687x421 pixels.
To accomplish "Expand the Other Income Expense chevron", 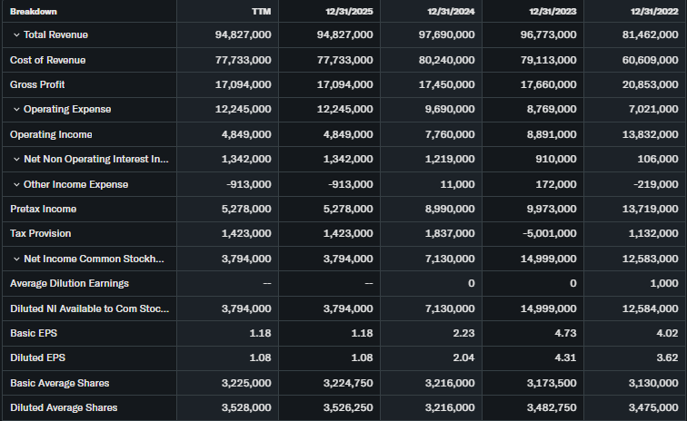I will pyautogui.click(x=16, y=184).
